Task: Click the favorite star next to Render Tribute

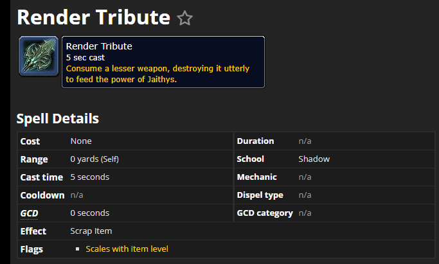Action: (184, 18)
